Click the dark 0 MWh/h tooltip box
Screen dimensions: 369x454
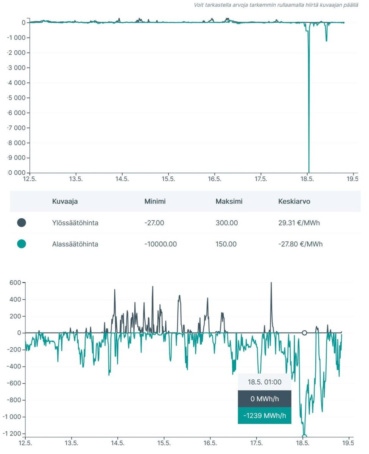click(265, 399)
